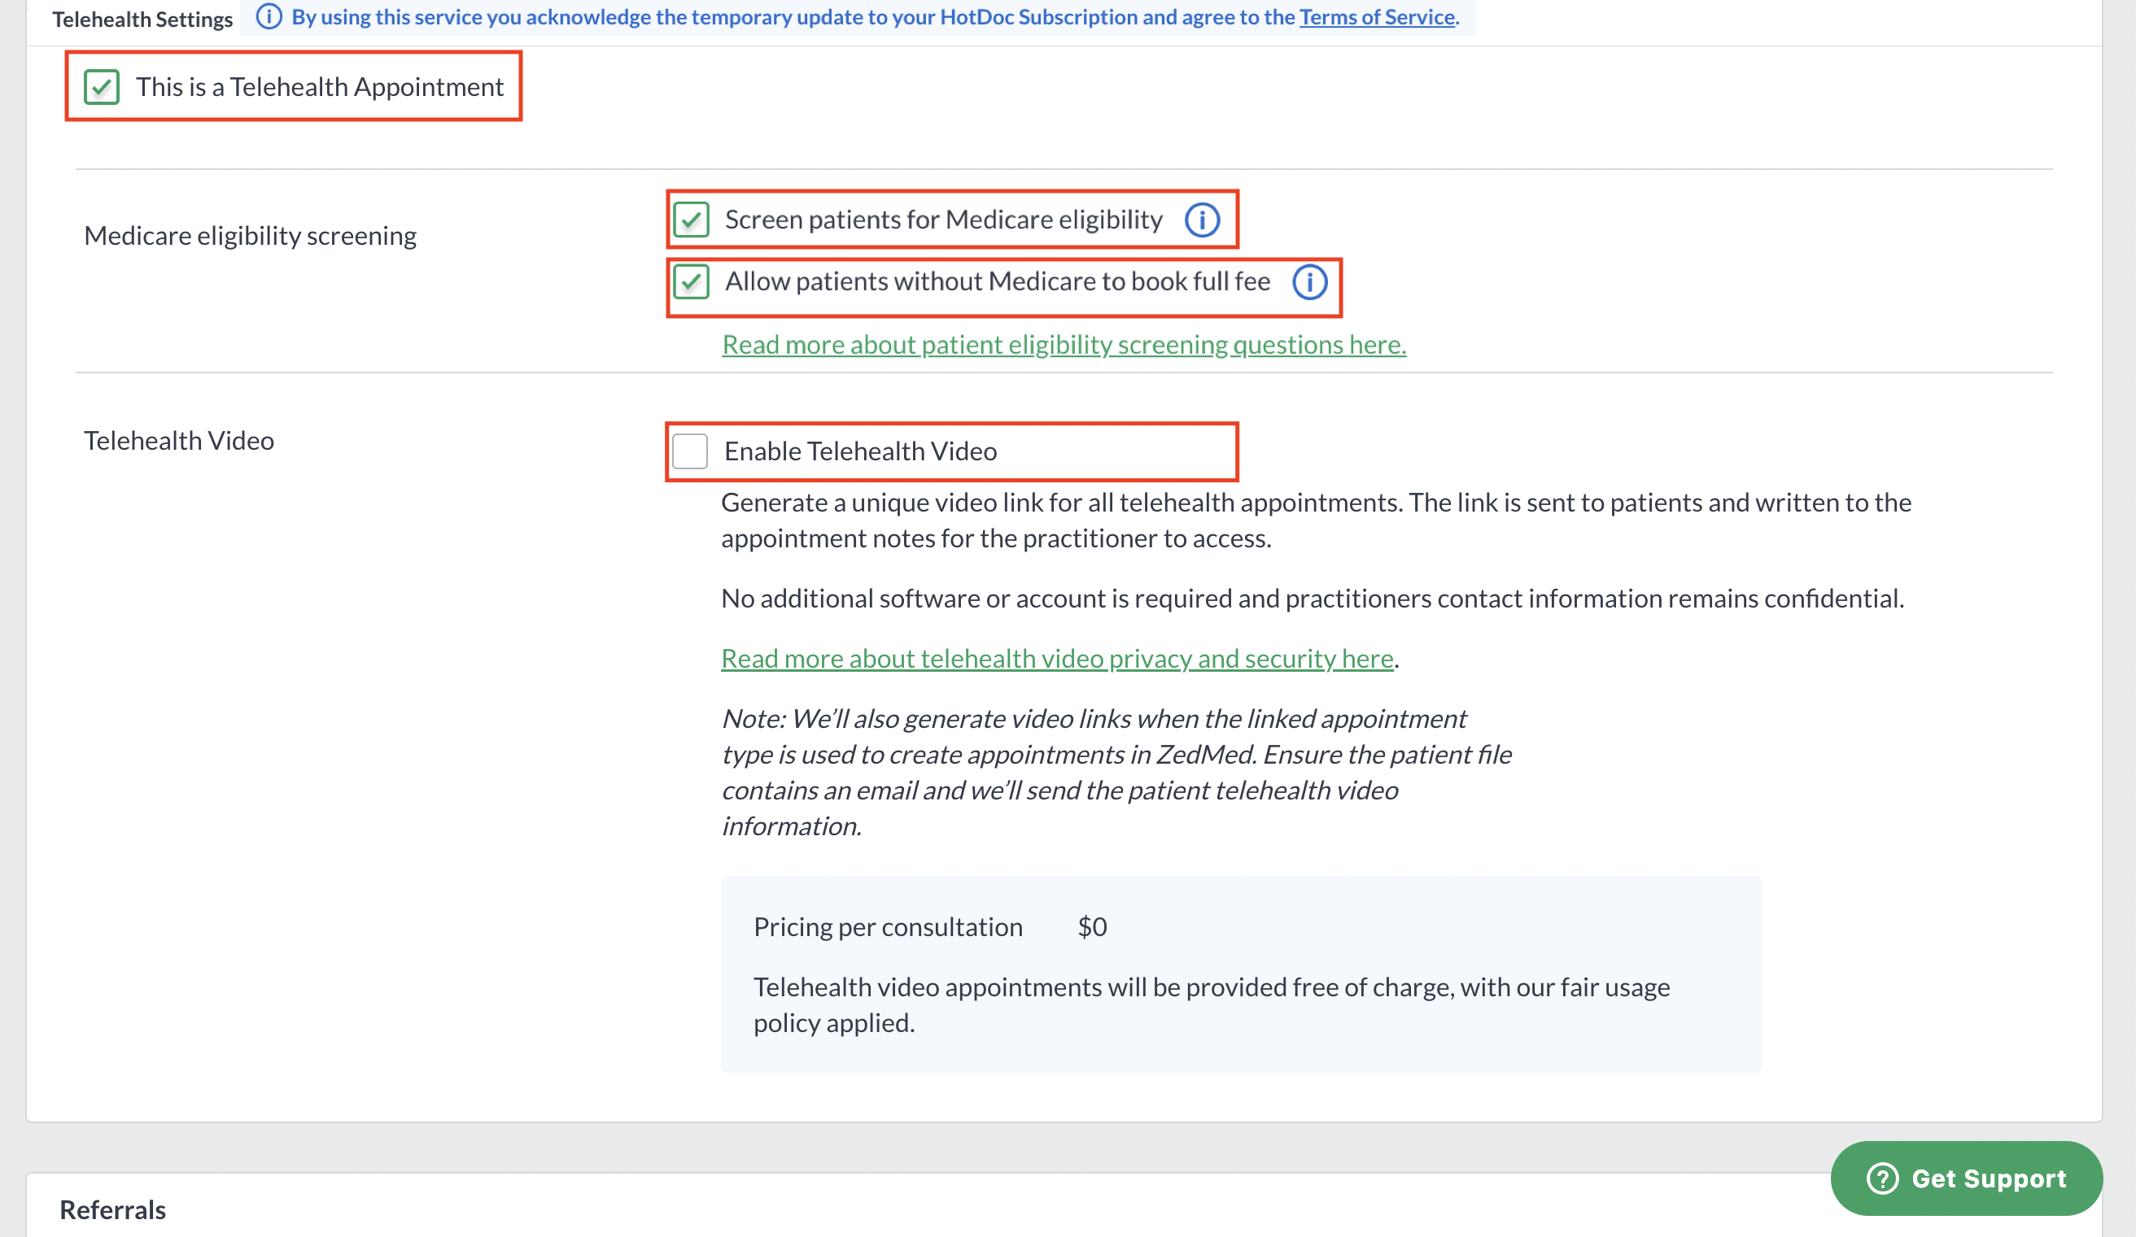Uncheck This is a Telehealth Appointment checkbox
Screen dimensions: 2136x1237
102,86
